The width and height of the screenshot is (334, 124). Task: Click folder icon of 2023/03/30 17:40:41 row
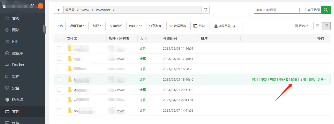click(70, 59)
